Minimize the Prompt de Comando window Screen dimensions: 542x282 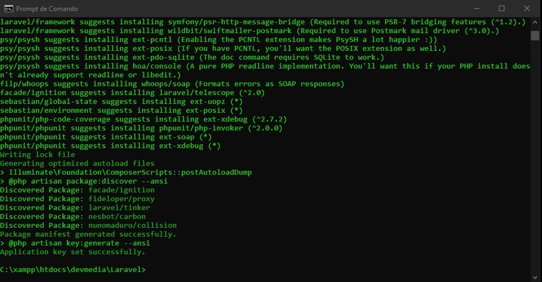(476, 8)
